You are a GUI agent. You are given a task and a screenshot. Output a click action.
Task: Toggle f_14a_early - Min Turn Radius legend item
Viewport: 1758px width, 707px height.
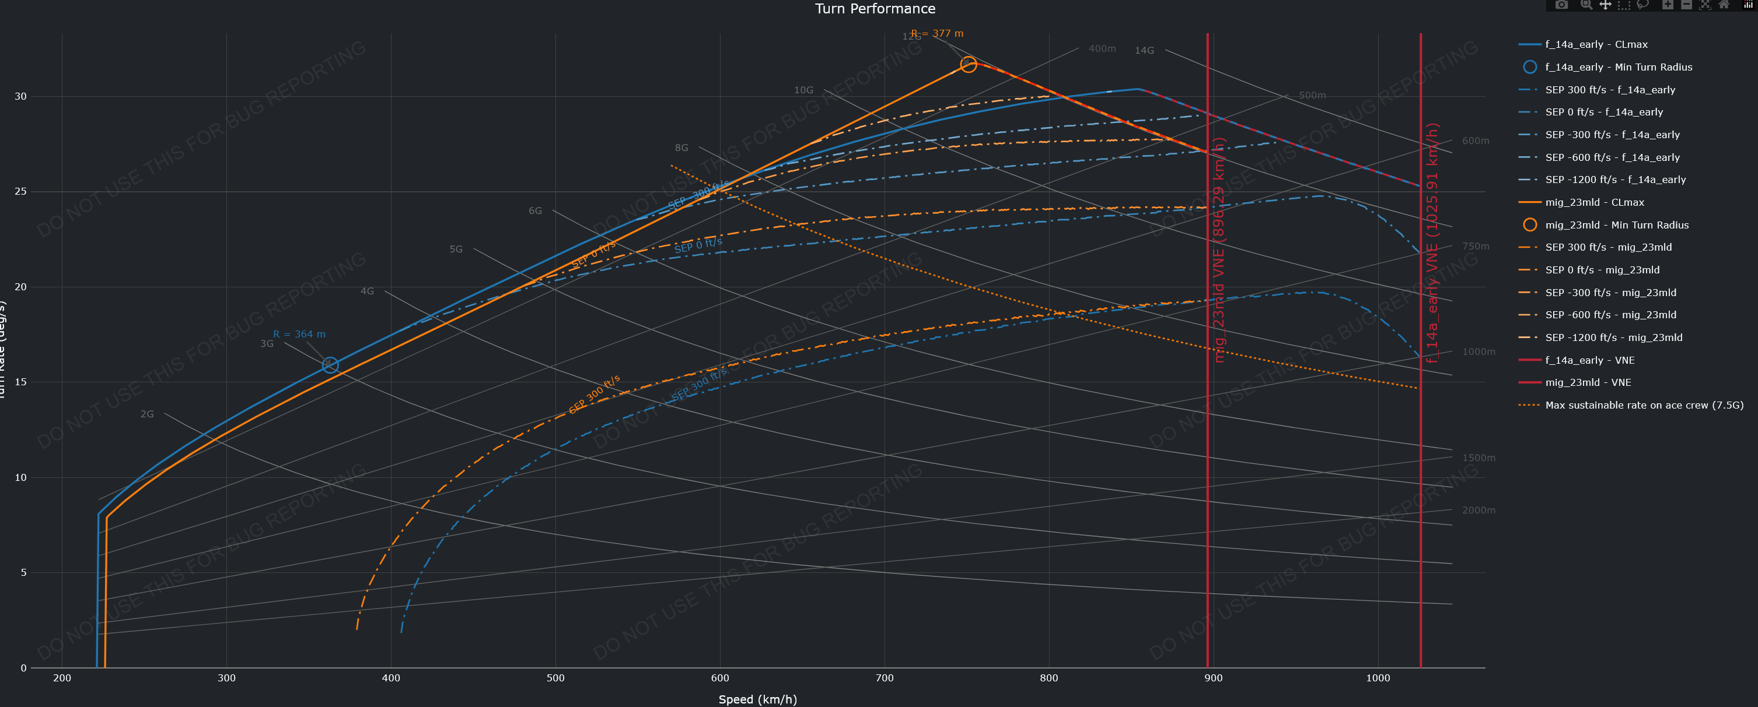(1618, 67)
